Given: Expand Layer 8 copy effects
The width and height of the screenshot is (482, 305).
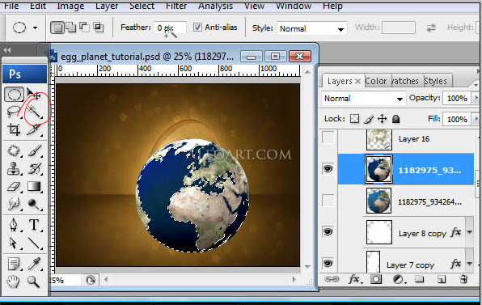Looking at the screenshot, I should (469, 232).
